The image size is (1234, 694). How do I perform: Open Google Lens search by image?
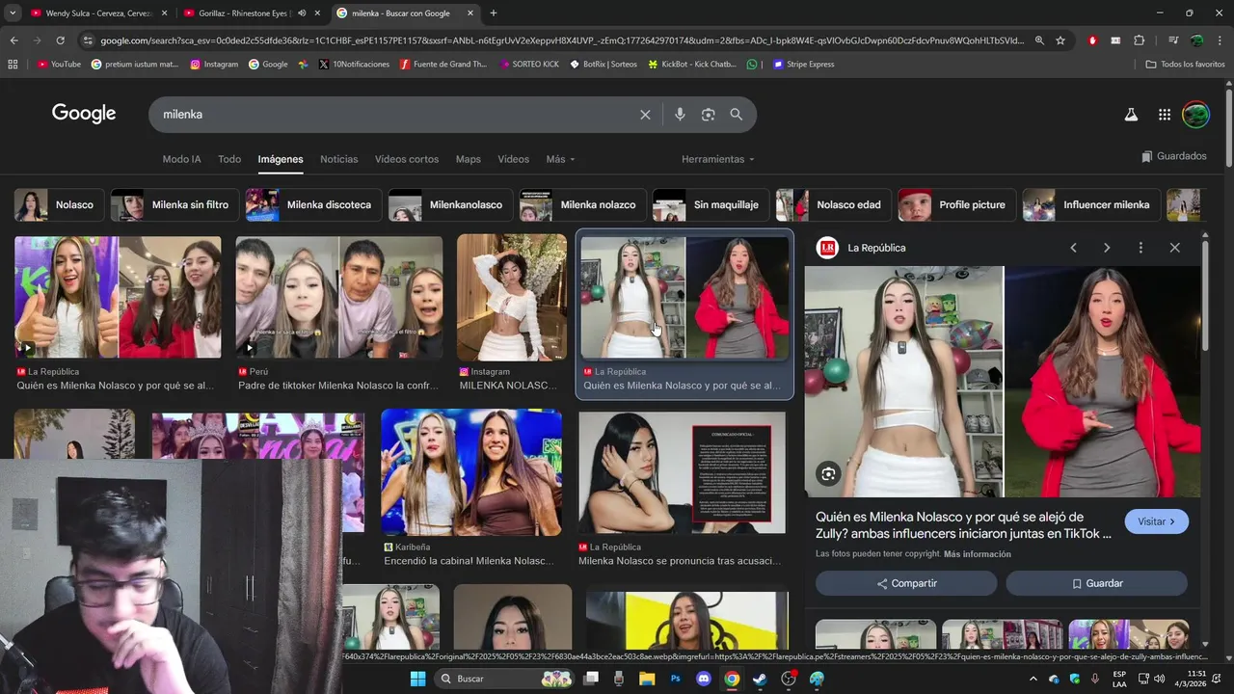click(709, 115)
